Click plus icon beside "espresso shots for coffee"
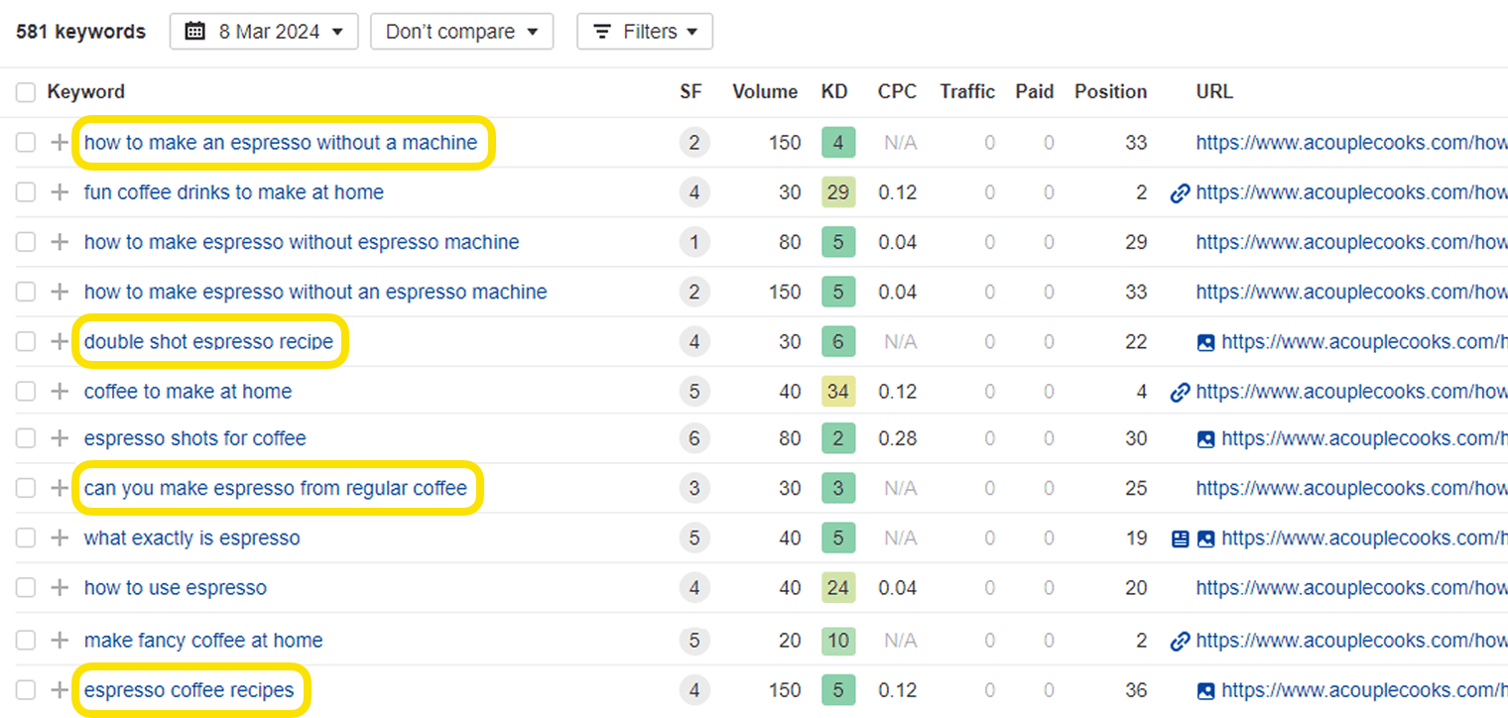The image size is (1508, 718). (x=58, y=439)
